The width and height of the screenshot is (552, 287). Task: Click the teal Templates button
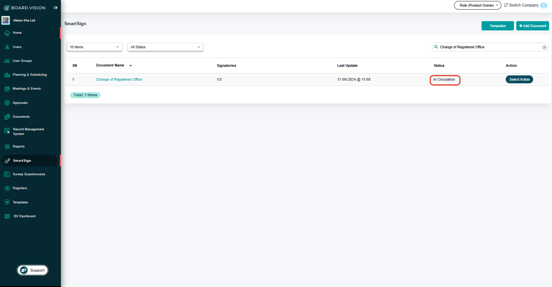click(498, 26)
